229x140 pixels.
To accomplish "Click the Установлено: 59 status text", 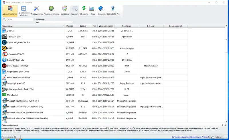I will (x=9, y=137).
